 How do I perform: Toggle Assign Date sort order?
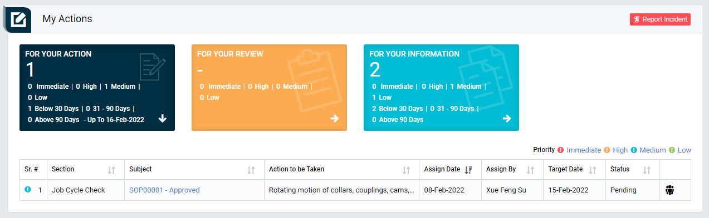468,170
